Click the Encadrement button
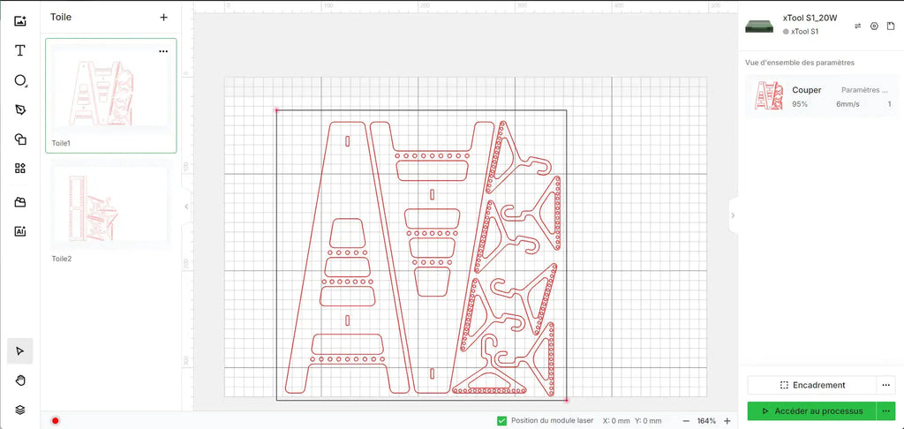Viewport: 904px width, 429px height. coord(812,385)
